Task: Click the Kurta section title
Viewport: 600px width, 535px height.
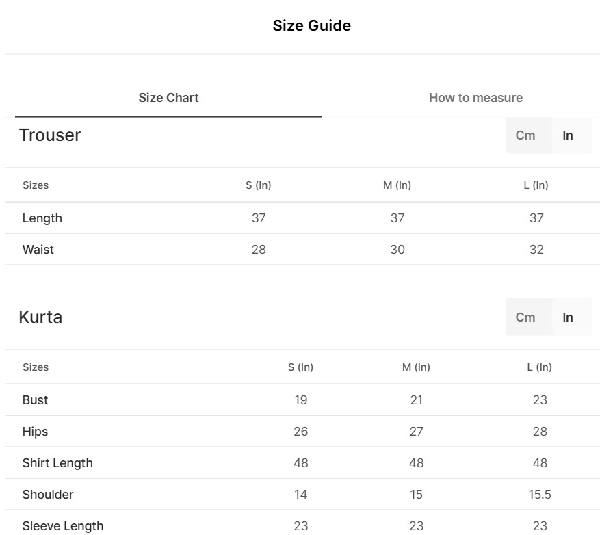Action: click(x=40, y=317)
